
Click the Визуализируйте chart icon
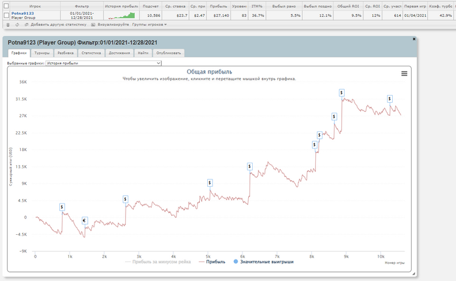(93, 25)
